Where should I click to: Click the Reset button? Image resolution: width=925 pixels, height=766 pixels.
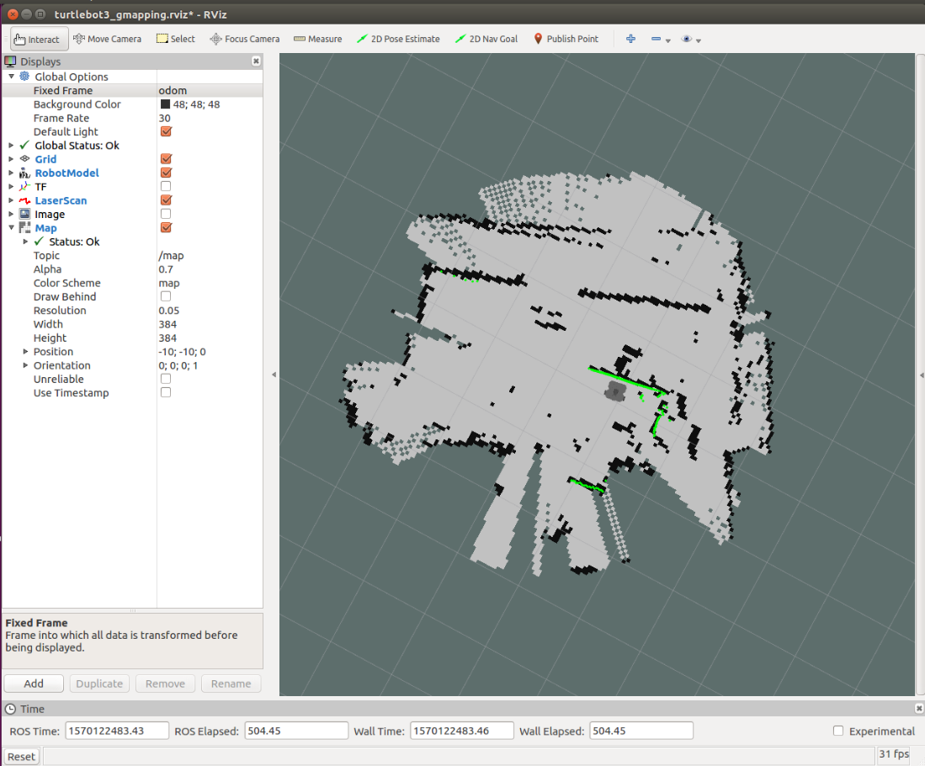tap(21, 757)
